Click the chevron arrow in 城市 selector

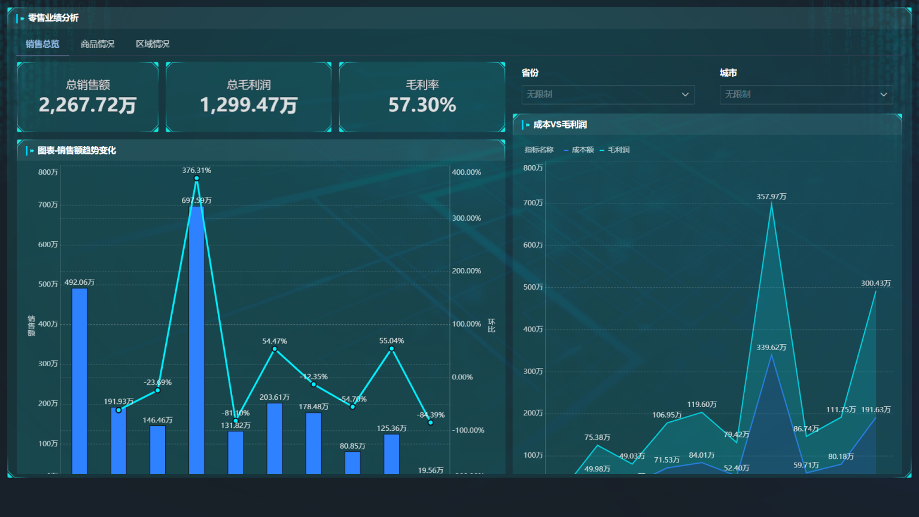883,95
